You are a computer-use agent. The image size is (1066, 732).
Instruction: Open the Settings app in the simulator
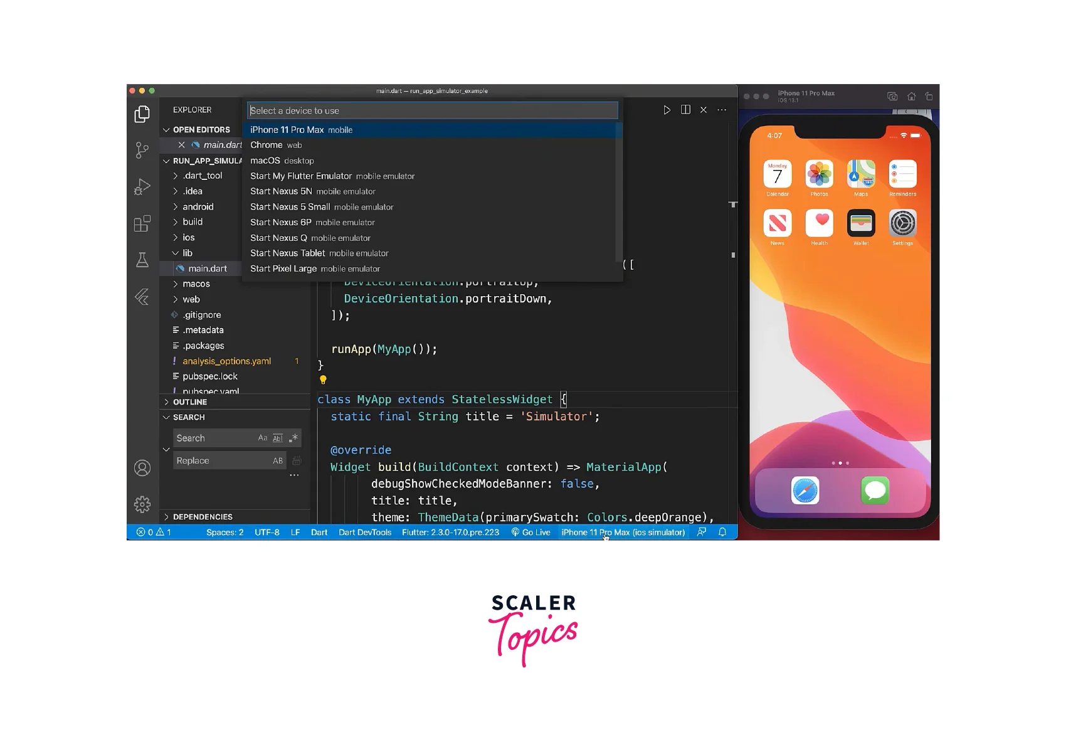[x=902, y=224]
